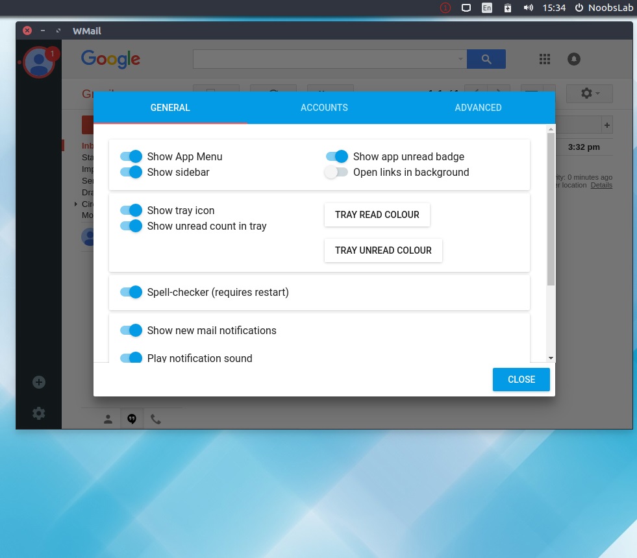Screen dimensions: 637x558
Task: Disable the Show sidebar option
Action: click(131, 171)
